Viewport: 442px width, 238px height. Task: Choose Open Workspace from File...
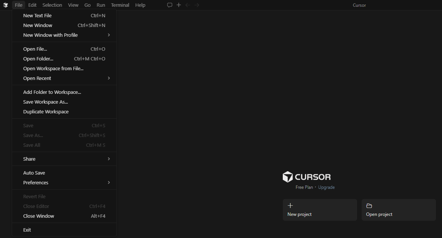(64, 68)
